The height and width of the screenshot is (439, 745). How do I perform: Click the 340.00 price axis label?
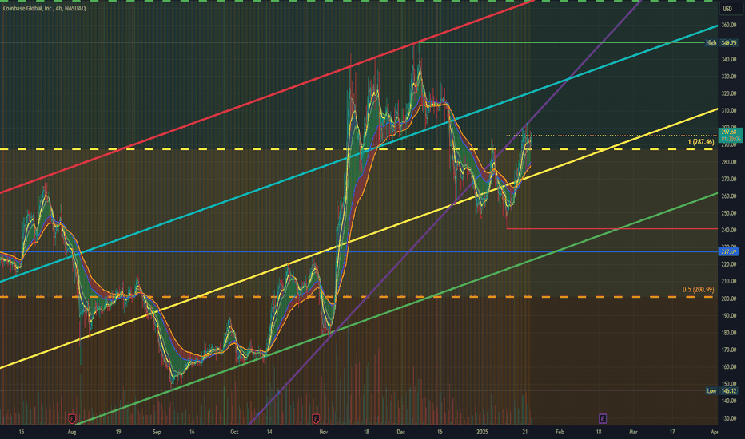[729, 59]
